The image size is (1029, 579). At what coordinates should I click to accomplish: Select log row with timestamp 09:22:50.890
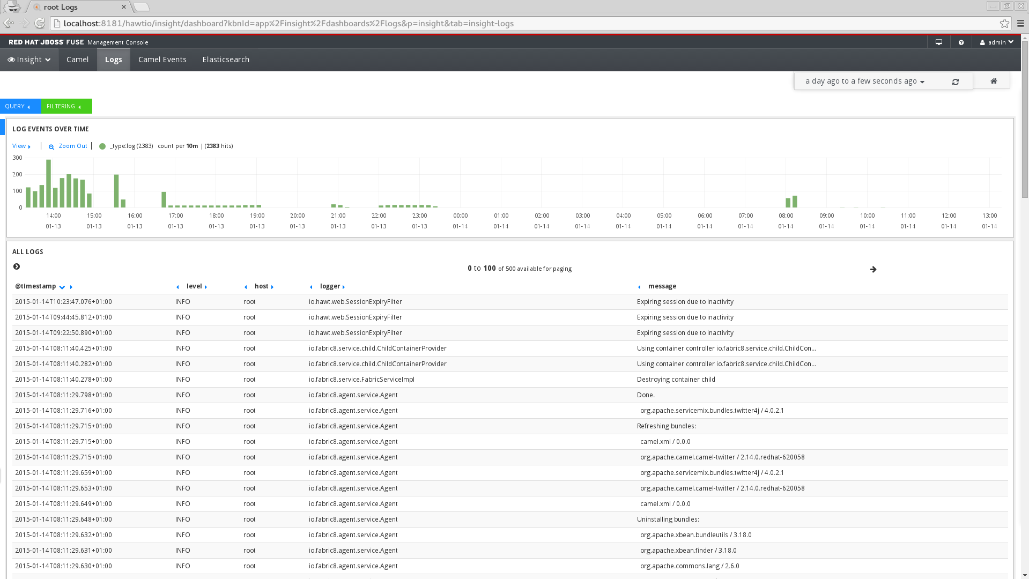510,333
